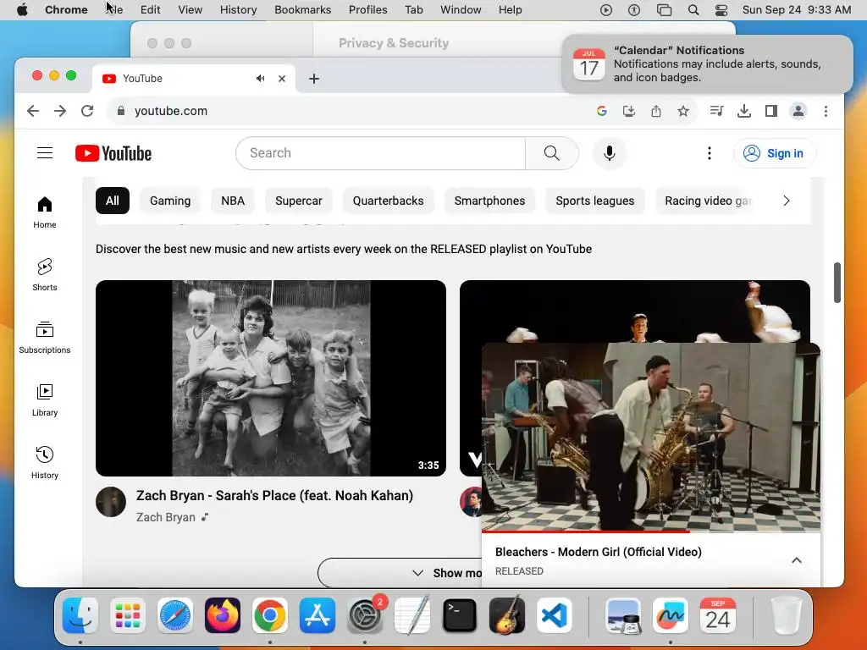The height and width of the screenshot is (650, 867).
Task: Open Zach Bryan channel name link
Action: click(165, 517)
